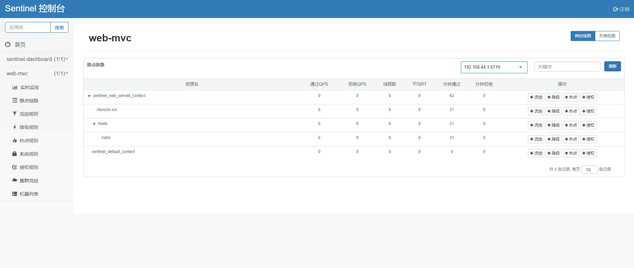634x268 pixels.
Task: Add 授权 rule for /favicon.ico
Action: tap(588, 111)
